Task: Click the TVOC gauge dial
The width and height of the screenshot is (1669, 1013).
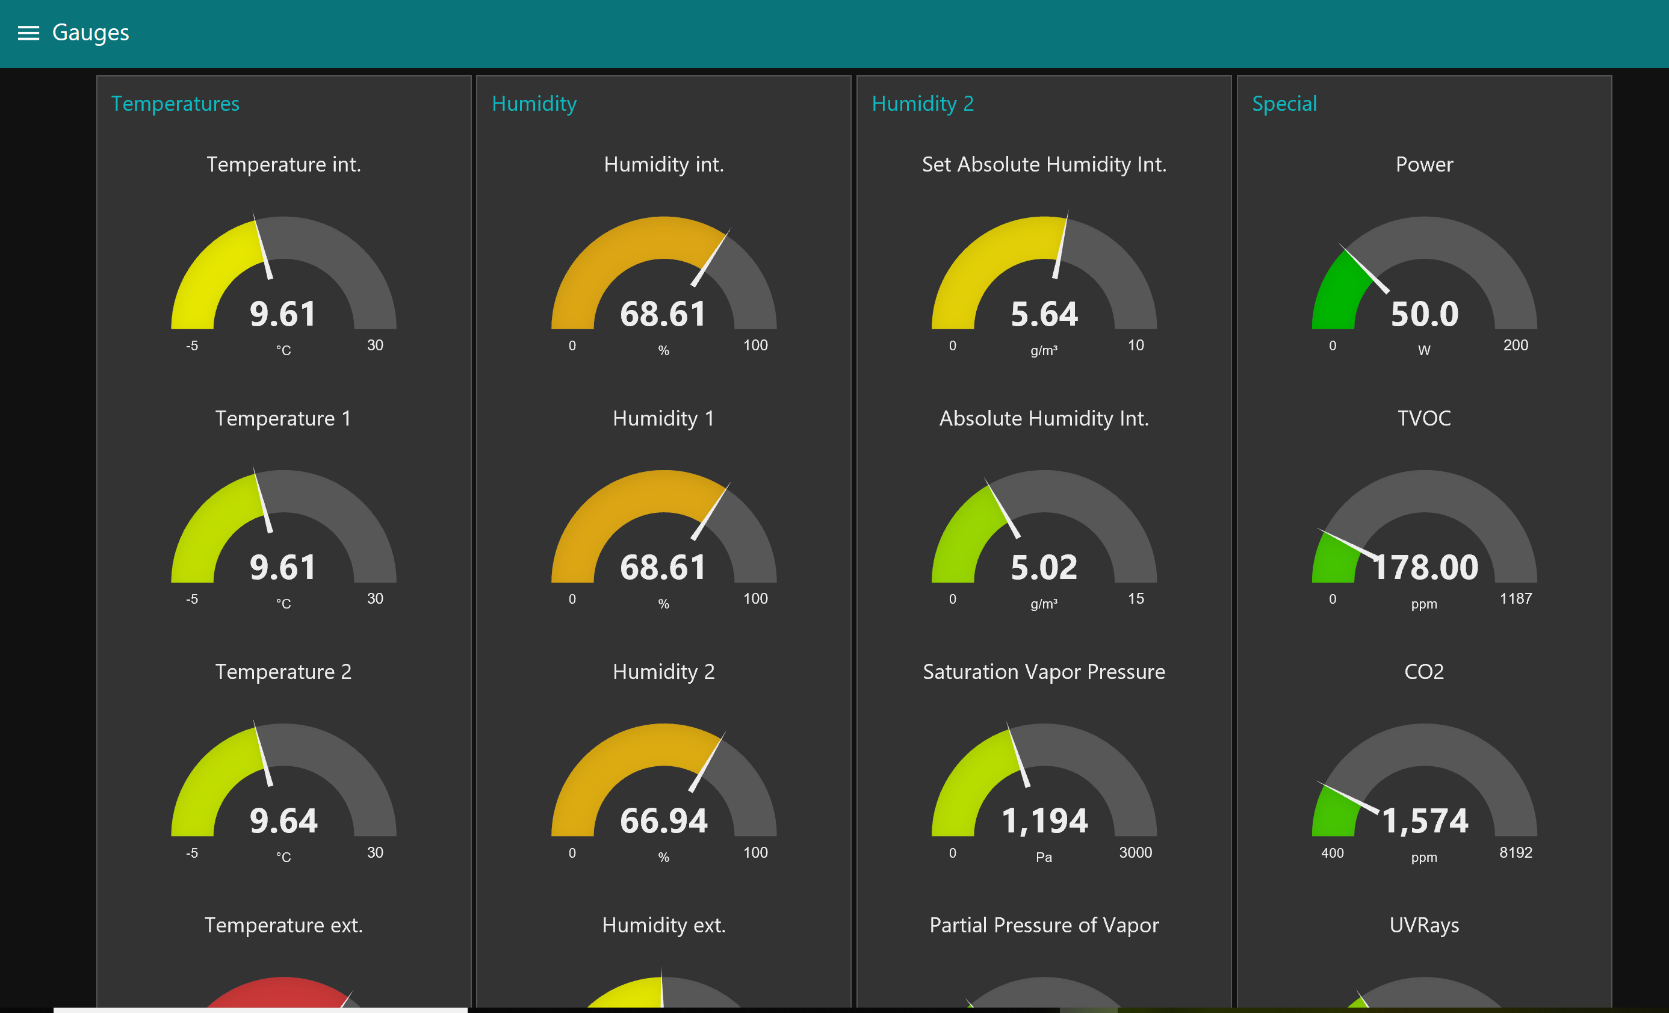Action: coord(1425,527)
